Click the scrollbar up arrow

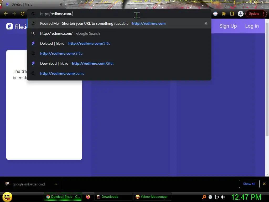(267, 21)
